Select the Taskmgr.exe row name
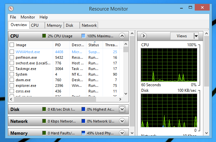The height and width of the screenshot is (142, 216). point(26,69)
